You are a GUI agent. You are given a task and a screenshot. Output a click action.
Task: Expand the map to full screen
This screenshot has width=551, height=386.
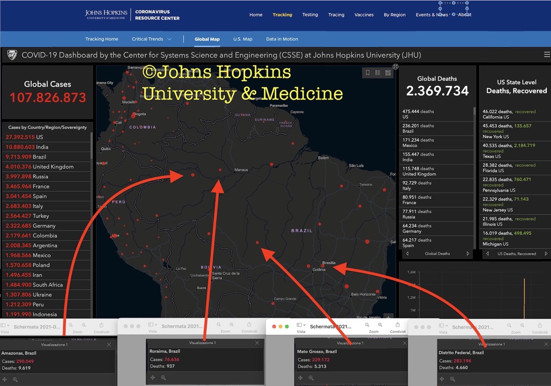click(396, 66)
